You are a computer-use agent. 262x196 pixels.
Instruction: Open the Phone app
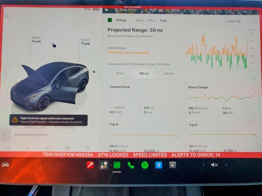click(x=131, y=165)
